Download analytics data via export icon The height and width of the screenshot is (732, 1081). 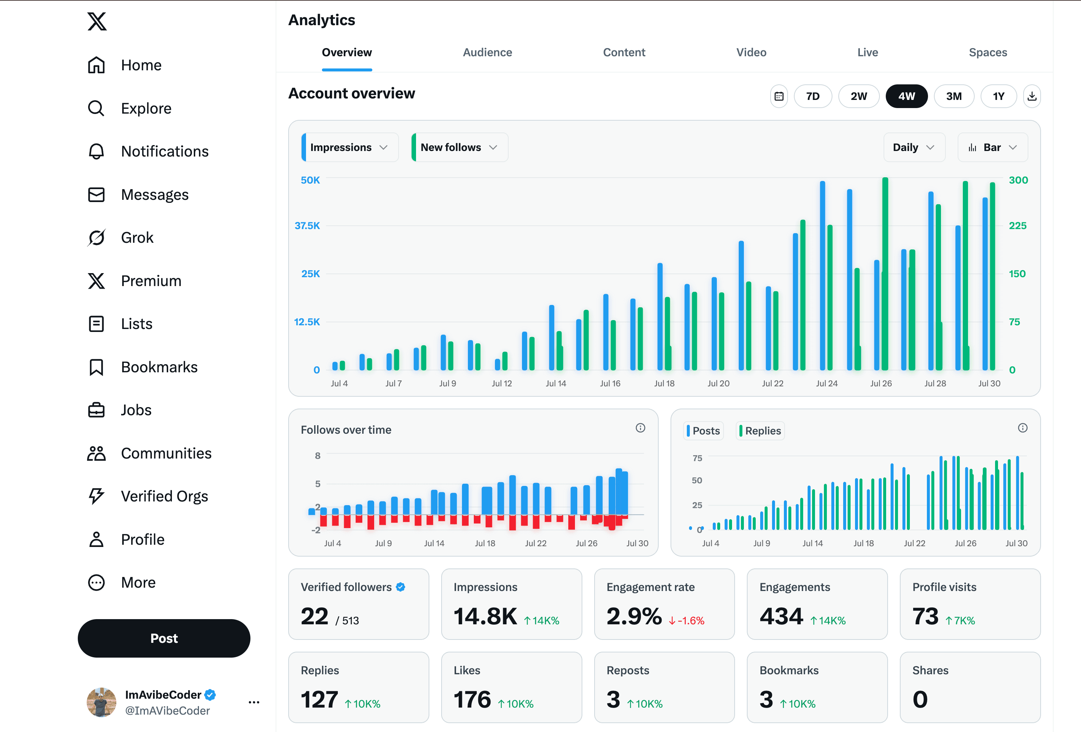click(1032, 96)
